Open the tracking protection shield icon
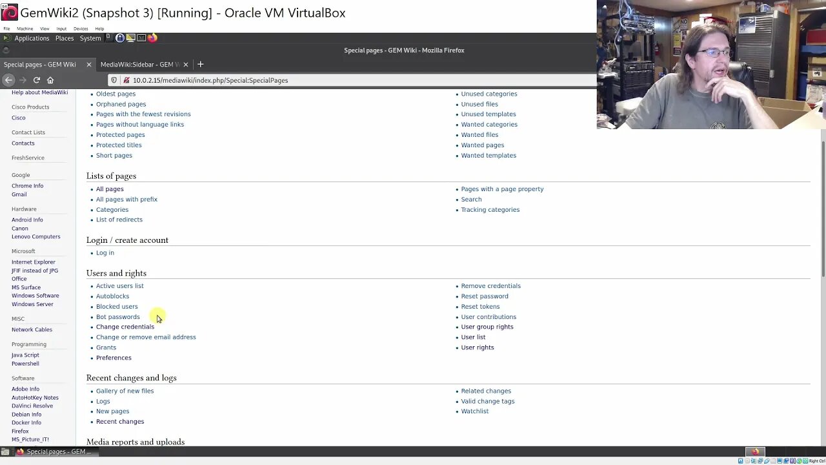This screenshot has width=826, height=465. coord(114,80)
